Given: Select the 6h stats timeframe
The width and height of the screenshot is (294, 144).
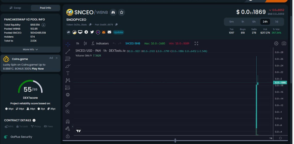Looking at the screenshot, I should tap(254, 22).
